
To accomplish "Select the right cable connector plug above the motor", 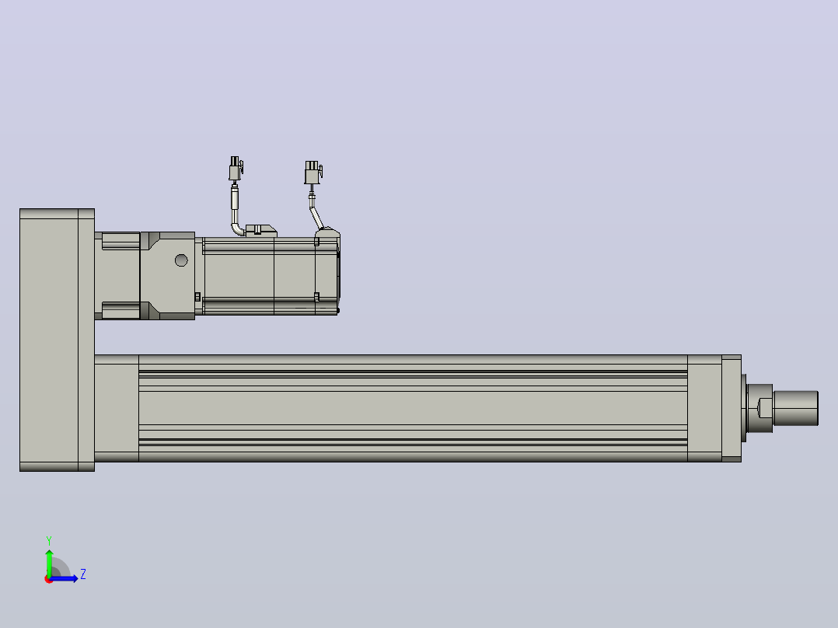I will [x=313, y=173].
